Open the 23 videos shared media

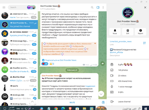pyautogui.click(x=128, y=76)
